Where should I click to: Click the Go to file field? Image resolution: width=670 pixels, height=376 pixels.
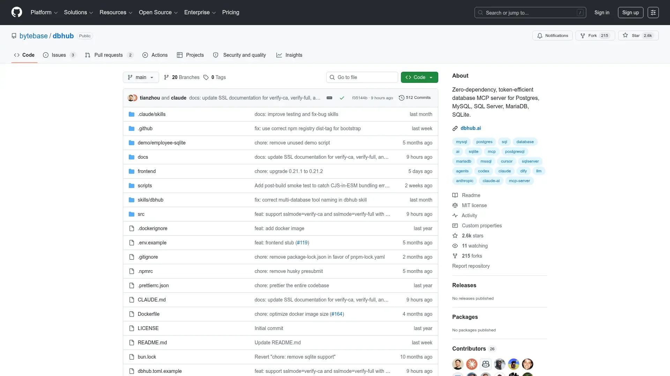click(362, 77)
